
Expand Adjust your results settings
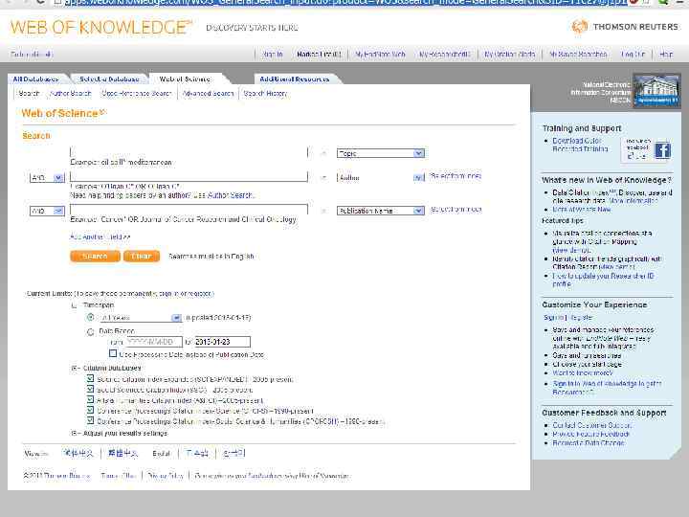pyautogui.click(x=74, y=433)
